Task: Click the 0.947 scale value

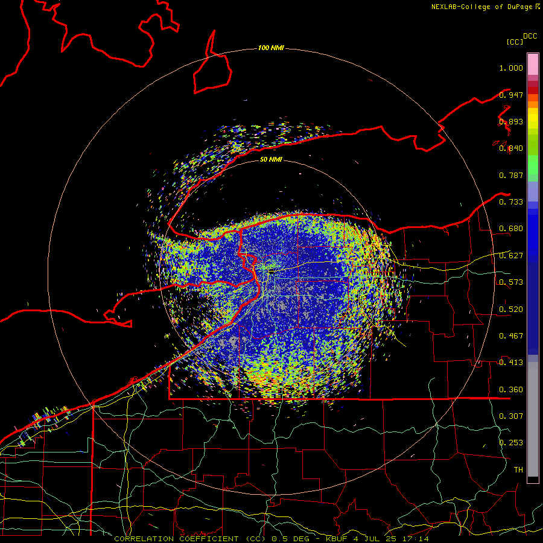Action: 511,95
